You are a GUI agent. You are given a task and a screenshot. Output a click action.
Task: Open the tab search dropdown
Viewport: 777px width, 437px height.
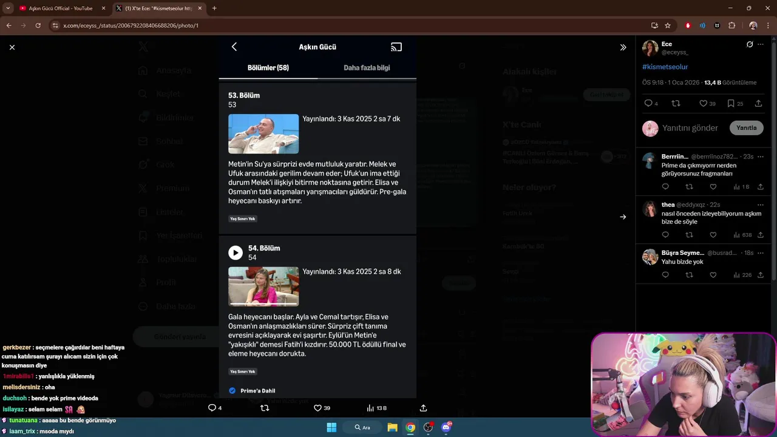[7, 8]
